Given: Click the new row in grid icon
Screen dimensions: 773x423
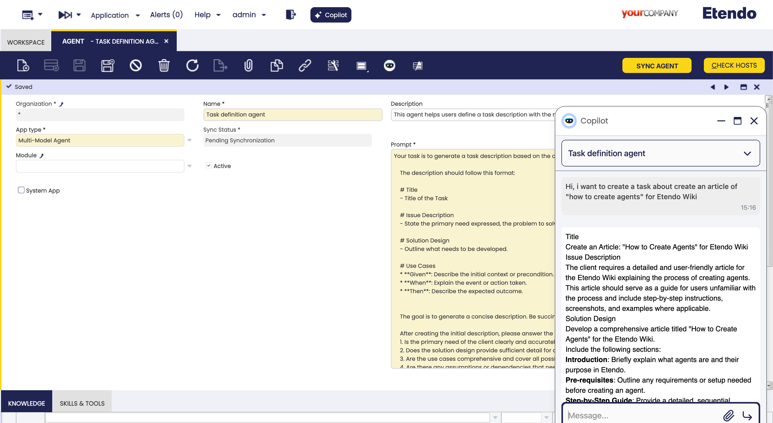Looking at the screenshot, I should [51, 65].
